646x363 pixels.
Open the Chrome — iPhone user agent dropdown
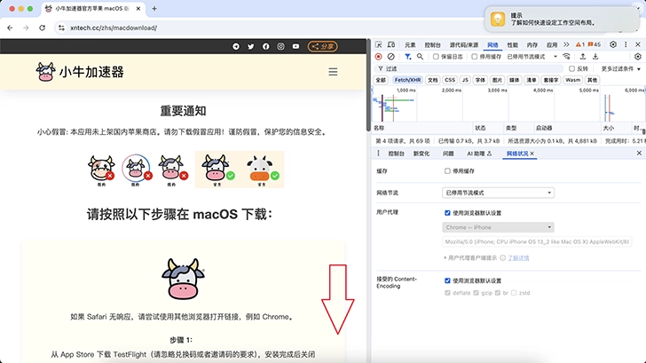(x=498, y=227)
